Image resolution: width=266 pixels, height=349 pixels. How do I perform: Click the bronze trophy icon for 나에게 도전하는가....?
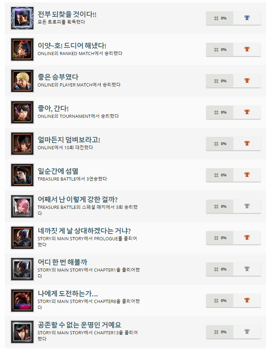coord(247,300)
